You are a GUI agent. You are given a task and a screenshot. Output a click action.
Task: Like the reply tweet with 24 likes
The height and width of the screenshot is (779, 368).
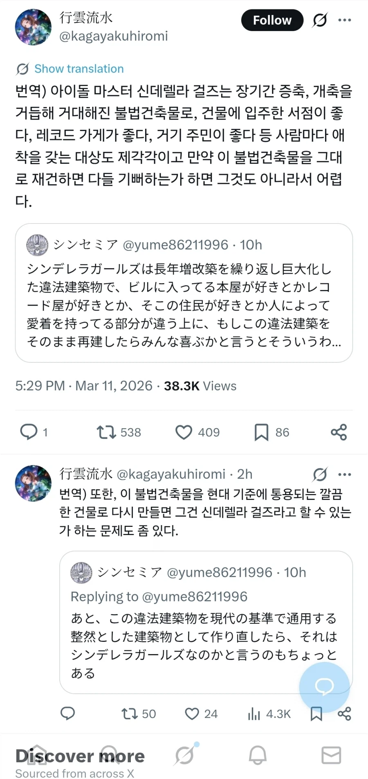tap(192, 714)
